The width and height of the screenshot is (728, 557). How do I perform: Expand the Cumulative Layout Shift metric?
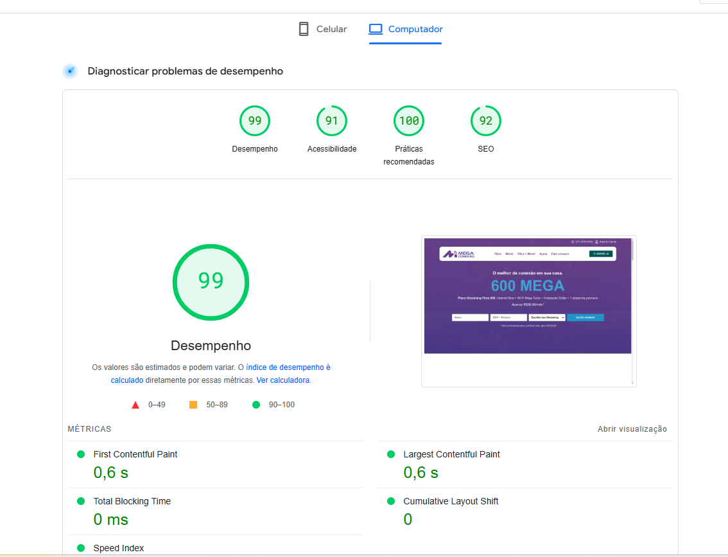pyautogui.click(x=451, y=501)
